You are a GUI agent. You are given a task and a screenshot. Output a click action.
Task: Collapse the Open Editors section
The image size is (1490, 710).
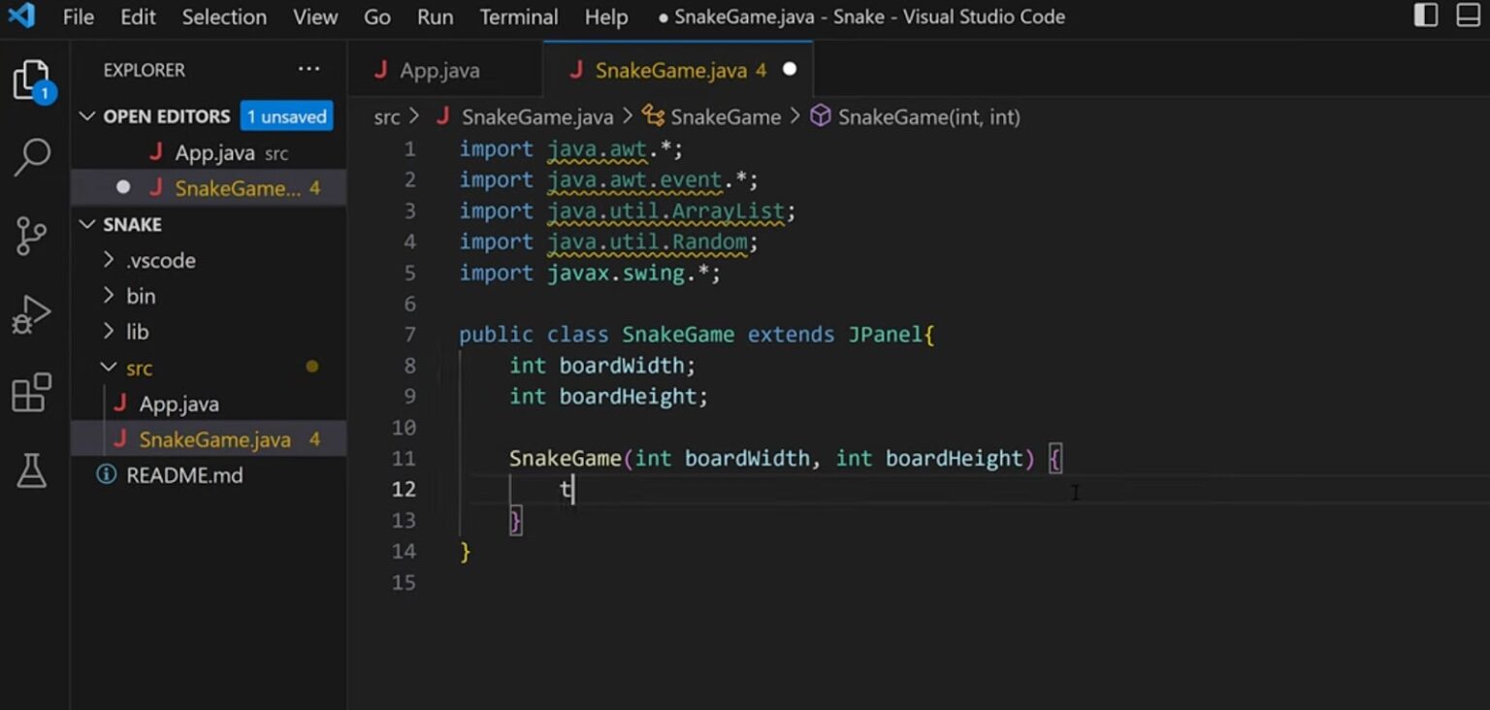(87, 116)
